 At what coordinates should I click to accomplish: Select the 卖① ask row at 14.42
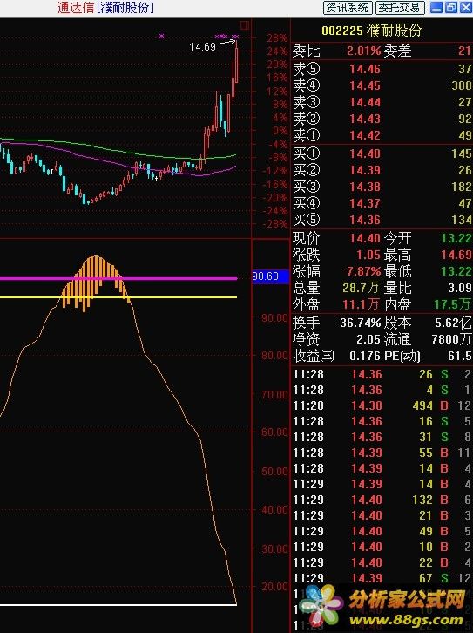(382, 135)
